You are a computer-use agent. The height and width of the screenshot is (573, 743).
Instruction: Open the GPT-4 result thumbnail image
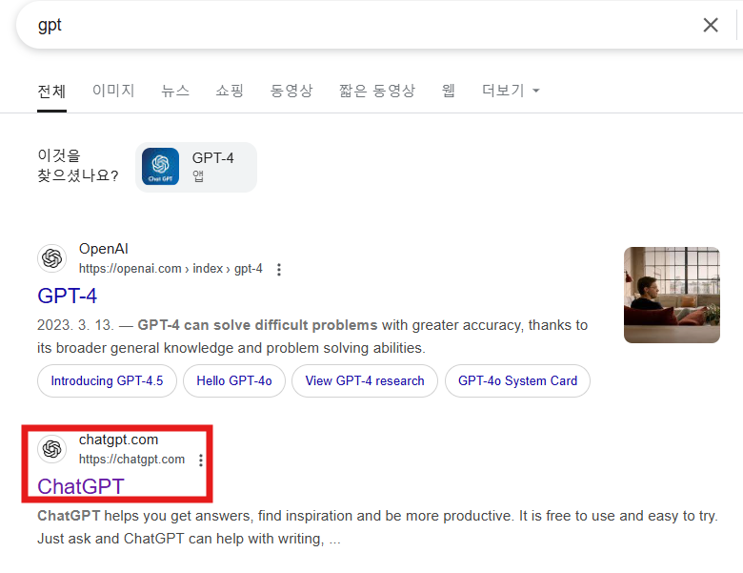(x=672, y=295)
